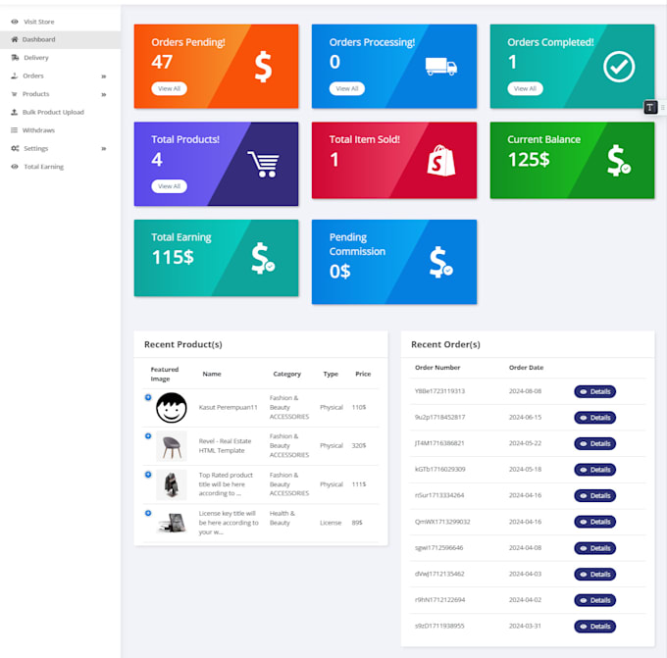
Task: Click the grey chair product thumbnail
Action: click(172, 446)
